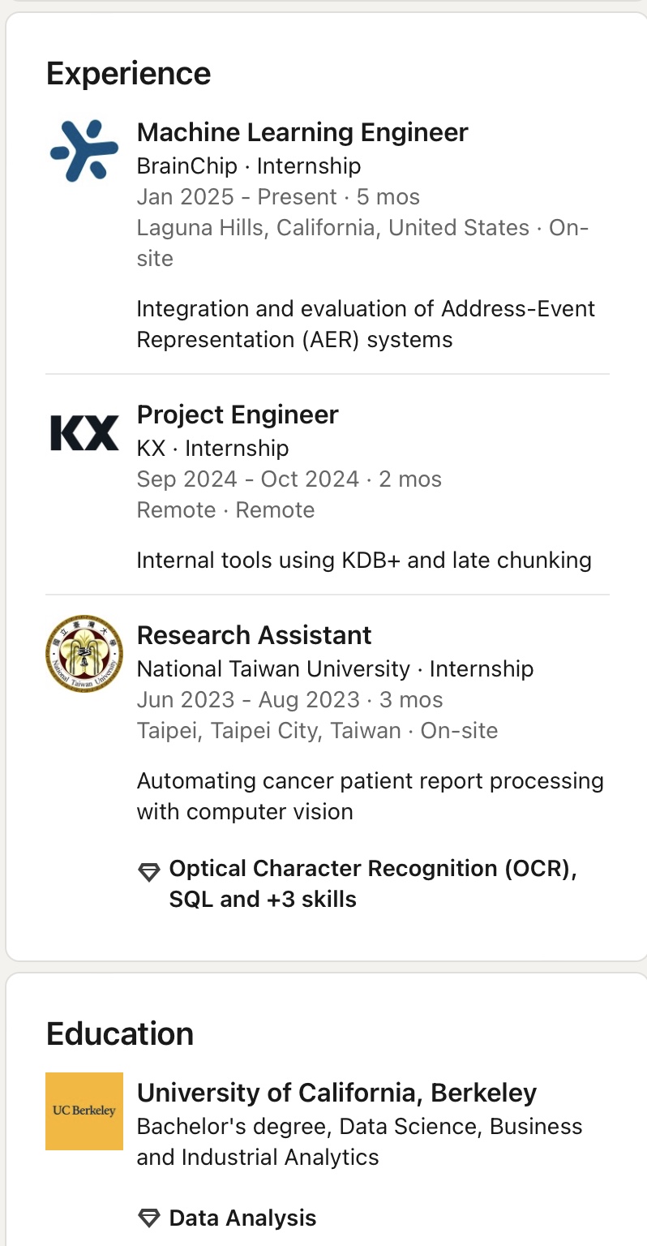The image size is (647, 1246).
Task: Click the diamond icon beside Data Analysis
Action: 149,1218
